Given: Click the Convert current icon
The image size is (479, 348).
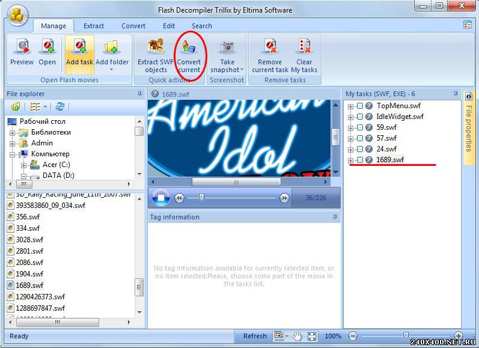Looking at the screenshot, I should (x=189, y=47).
